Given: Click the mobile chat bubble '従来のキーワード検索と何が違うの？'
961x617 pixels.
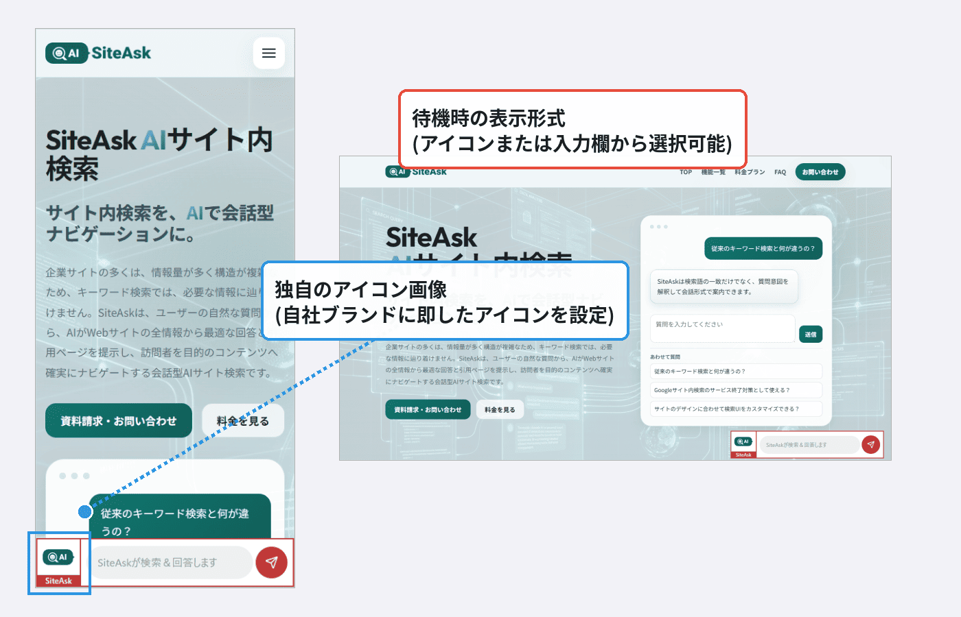Looking at the screenshot, I should coord(180,517).
